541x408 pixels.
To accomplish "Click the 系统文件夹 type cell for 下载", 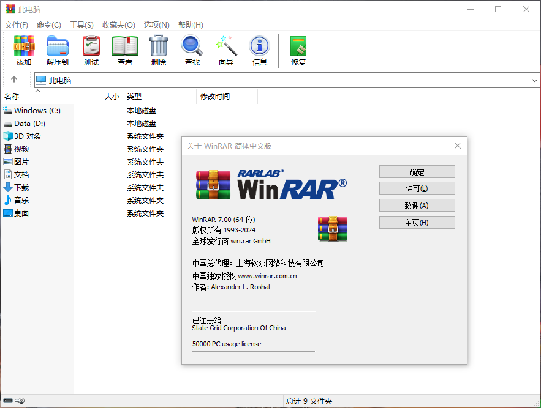I will point(145,187).
